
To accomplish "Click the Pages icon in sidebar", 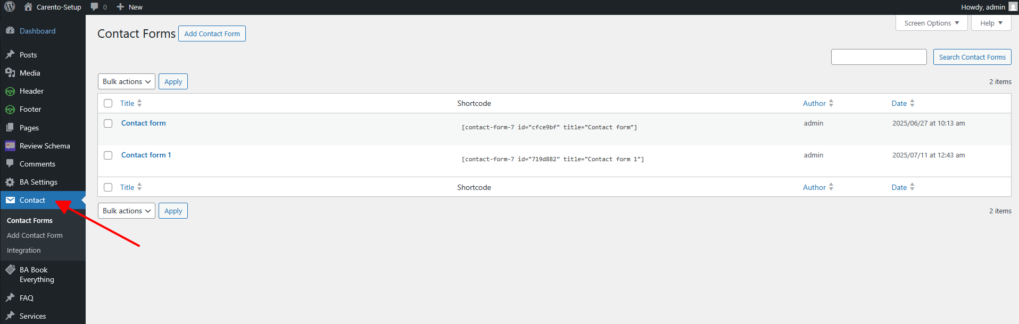I will click(x=10, y=128).
